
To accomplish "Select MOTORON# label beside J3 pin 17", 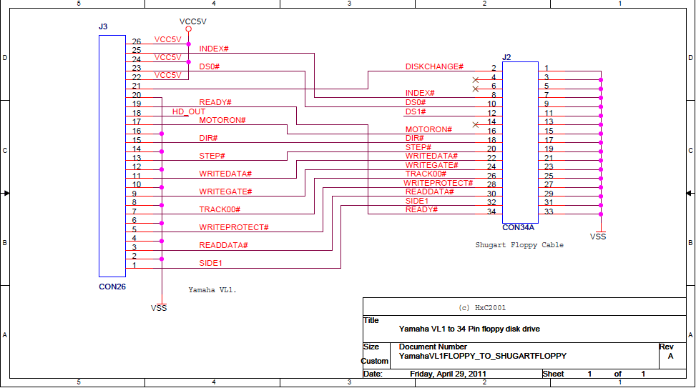I will [x=222, y=120].
